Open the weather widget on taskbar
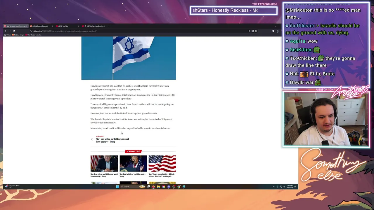The height and width of the screenshot is (210, 374). point(12,186)
